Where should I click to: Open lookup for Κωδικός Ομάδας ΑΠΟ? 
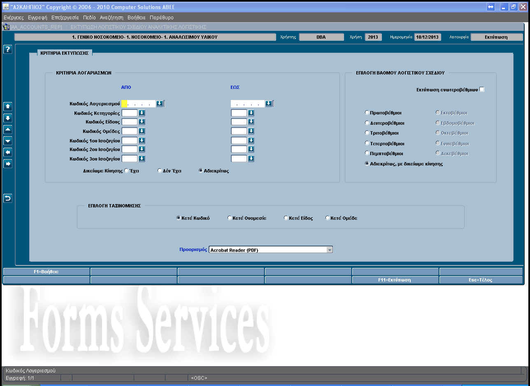coord(142,131)
